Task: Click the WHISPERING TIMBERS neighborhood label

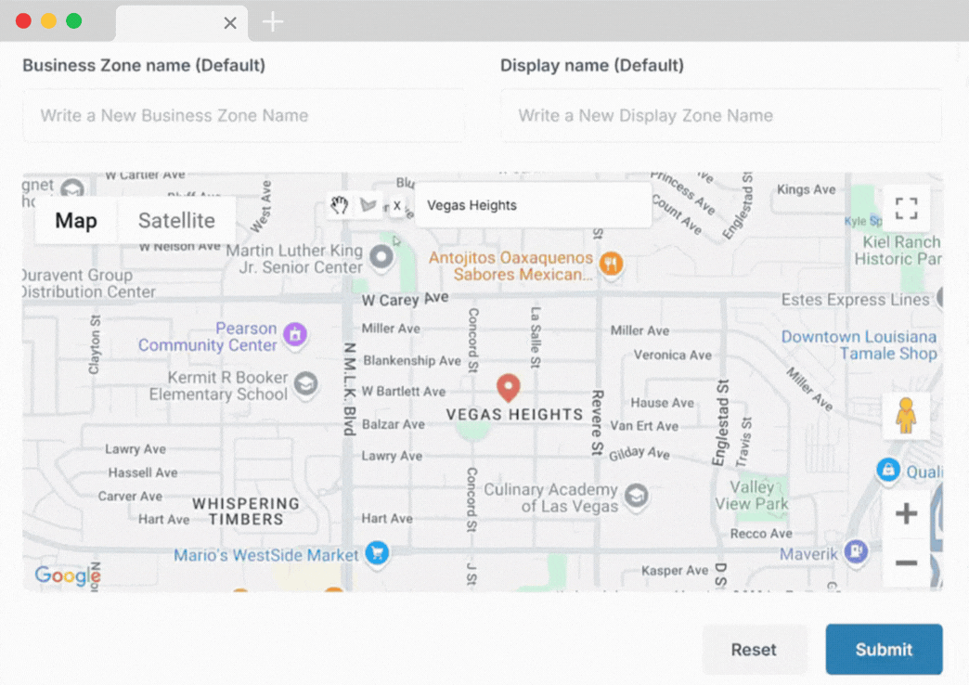Action: 246,511
